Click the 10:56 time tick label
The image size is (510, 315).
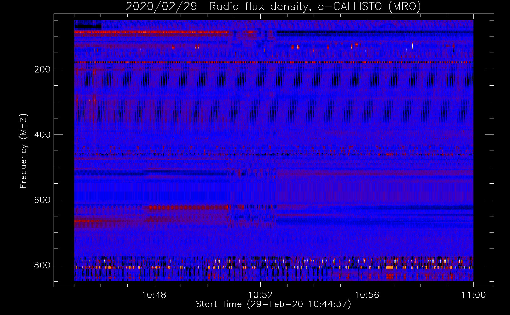coord(367,295)
